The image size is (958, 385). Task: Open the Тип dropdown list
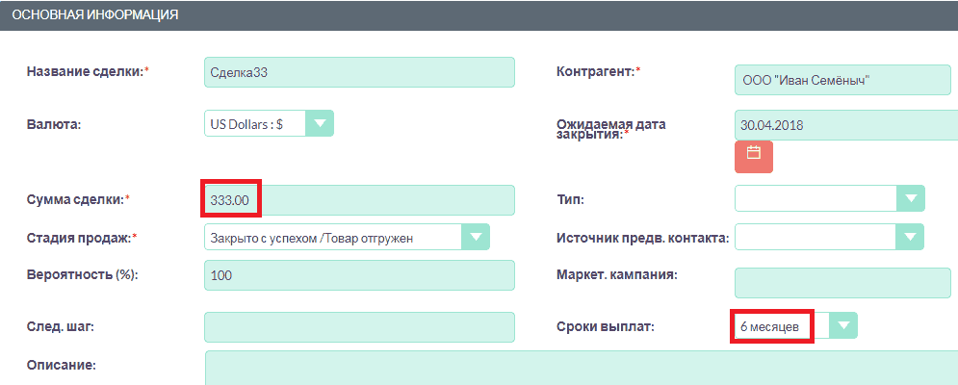tap(910, 198)
